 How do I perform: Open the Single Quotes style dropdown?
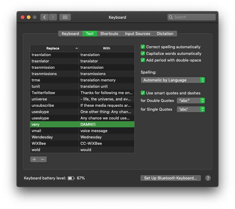191,109
